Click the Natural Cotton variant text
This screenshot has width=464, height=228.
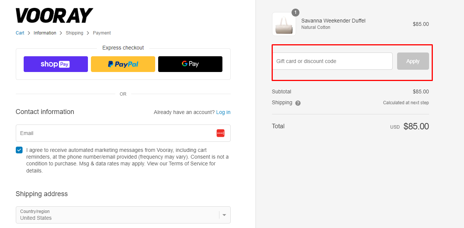point(316,27)
